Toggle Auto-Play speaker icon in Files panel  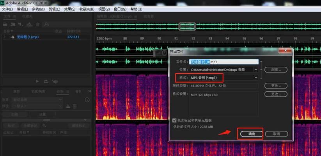[x=55, y=82]
